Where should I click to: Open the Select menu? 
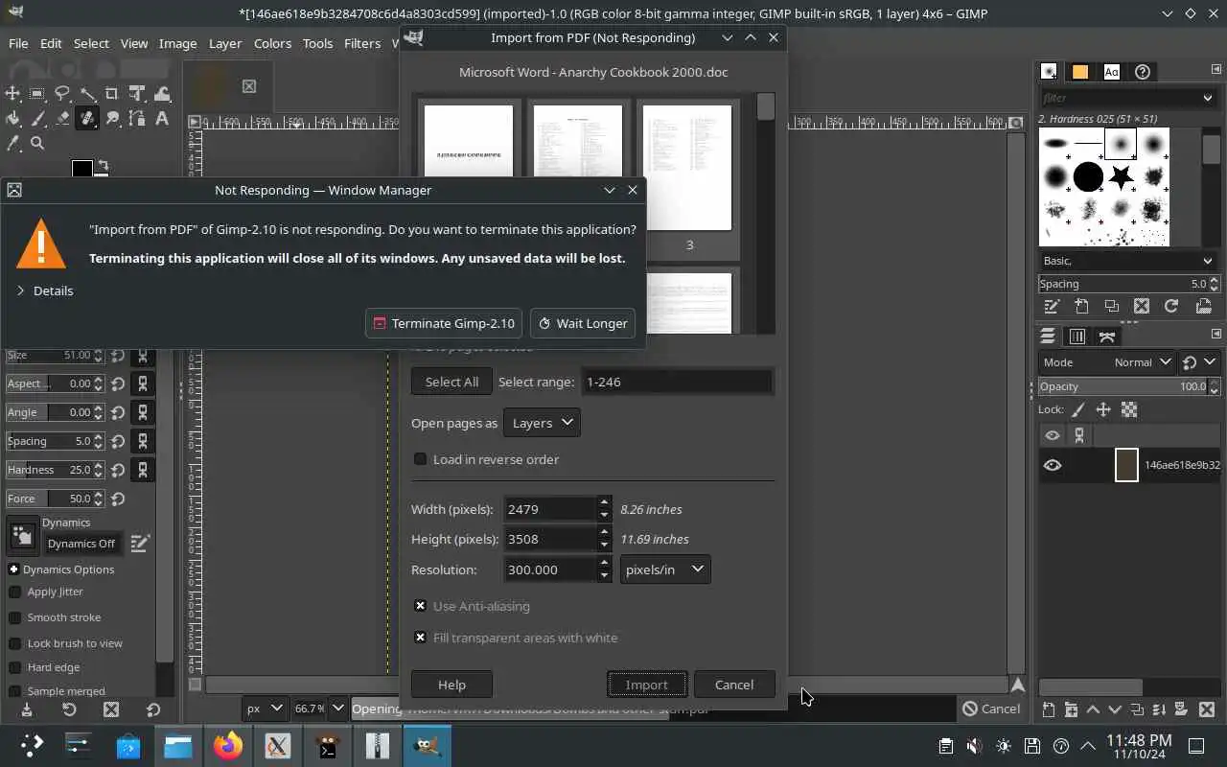point(91,43)
